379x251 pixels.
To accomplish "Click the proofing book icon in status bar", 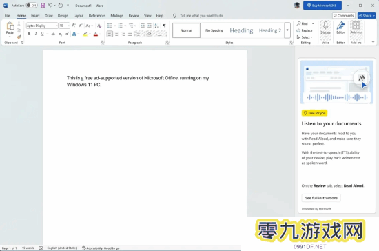I will 41,248.
